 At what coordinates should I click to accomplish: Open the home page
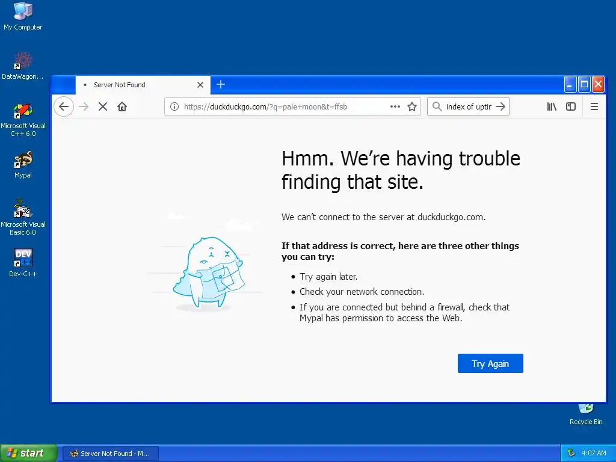pyautogui.click(x=122, y=106)
